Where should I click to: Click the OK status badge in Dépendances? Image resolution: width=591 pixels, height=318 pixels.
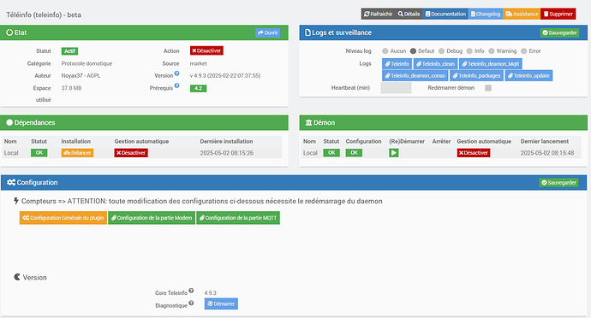pos(39,153)
